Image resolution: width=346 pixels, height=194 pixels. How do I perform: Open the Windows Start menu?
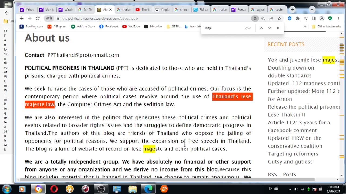[7, 189]
